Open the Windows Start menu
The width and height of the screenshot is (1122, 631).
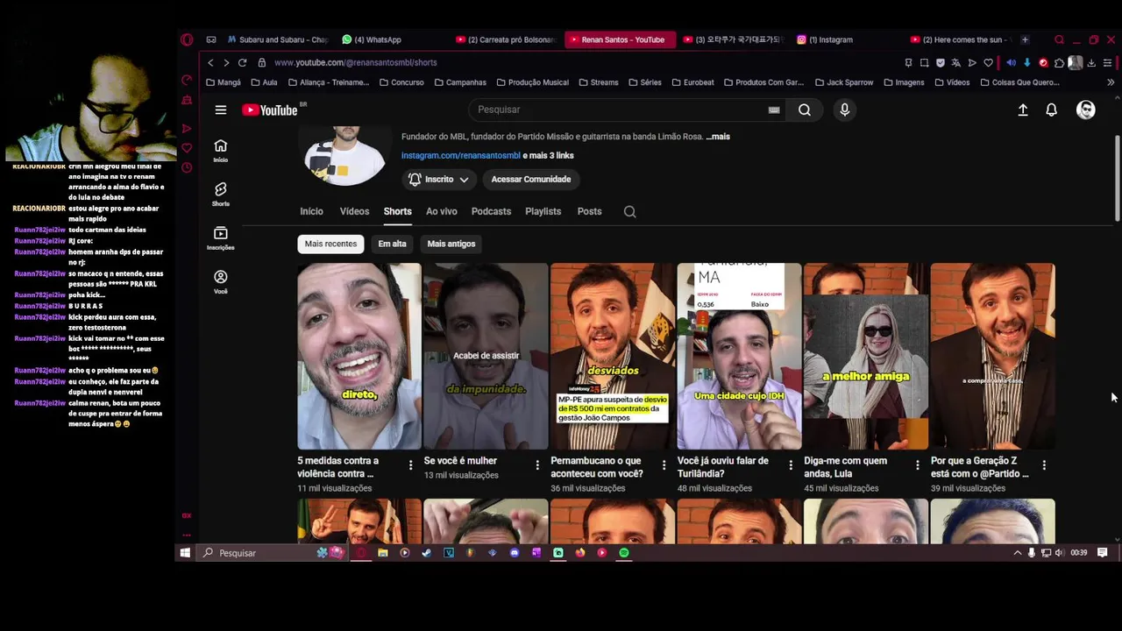pos(185,553)
